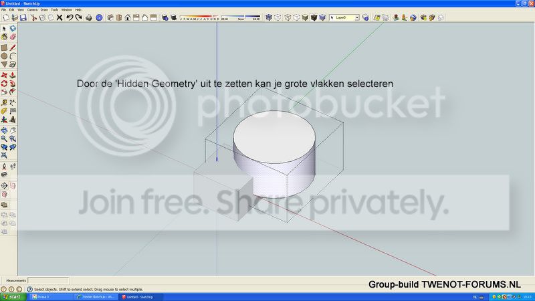Save model with floppy disk icon
535x301 pixels.
click(x=23, y=17)
